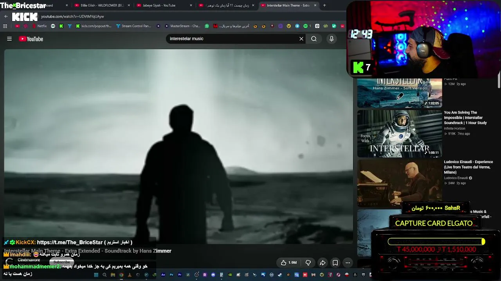Launch After Effects from the taskbar

pos(163,275)
